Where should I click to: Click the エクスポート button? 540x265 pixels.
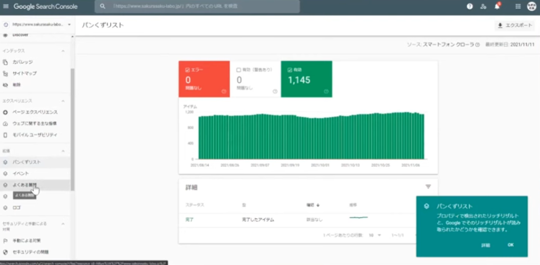tap(515, 25)
